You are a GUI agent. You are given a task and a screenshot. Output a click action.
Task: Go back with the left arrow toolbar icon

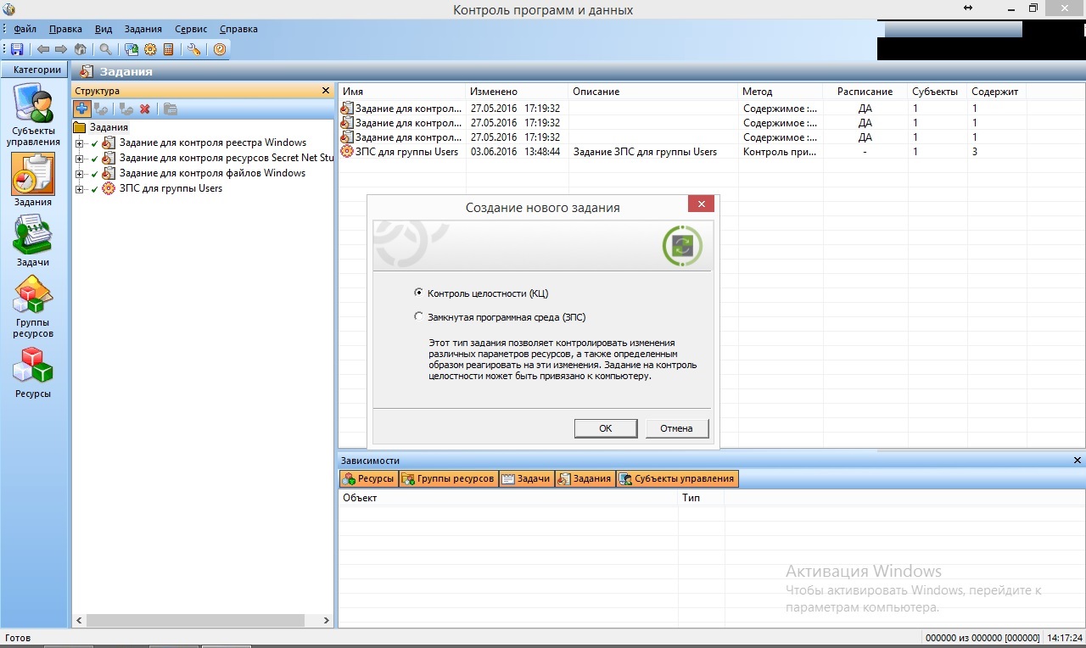43,49
